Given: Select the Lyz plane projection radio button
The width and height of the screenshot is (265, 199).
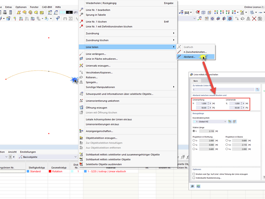Looking at the screenshot, I should click(x=227, y=140).
